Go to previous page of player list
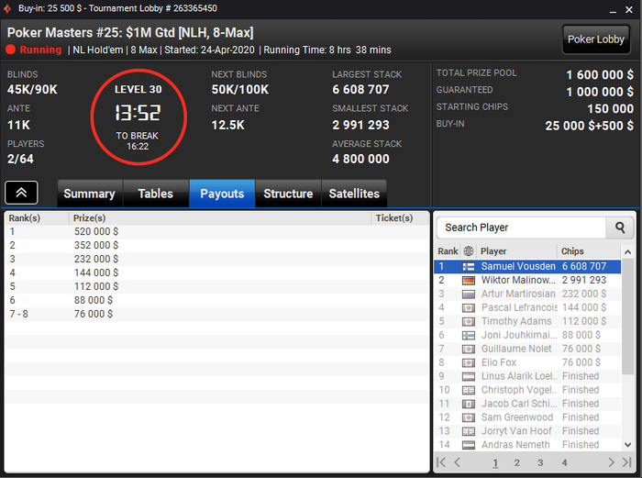Viewport: 642px width, 478px height. point(458,462)
